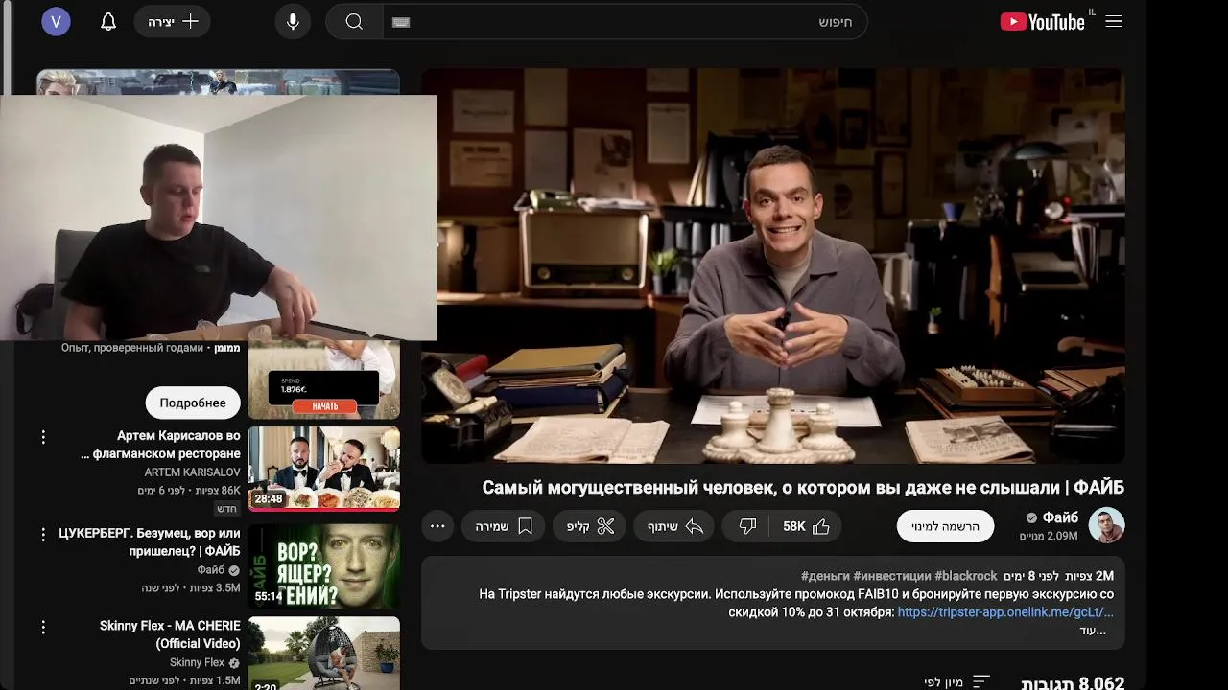Open the YouTube home logo

pyautogui.click(x=1043, y=21)
